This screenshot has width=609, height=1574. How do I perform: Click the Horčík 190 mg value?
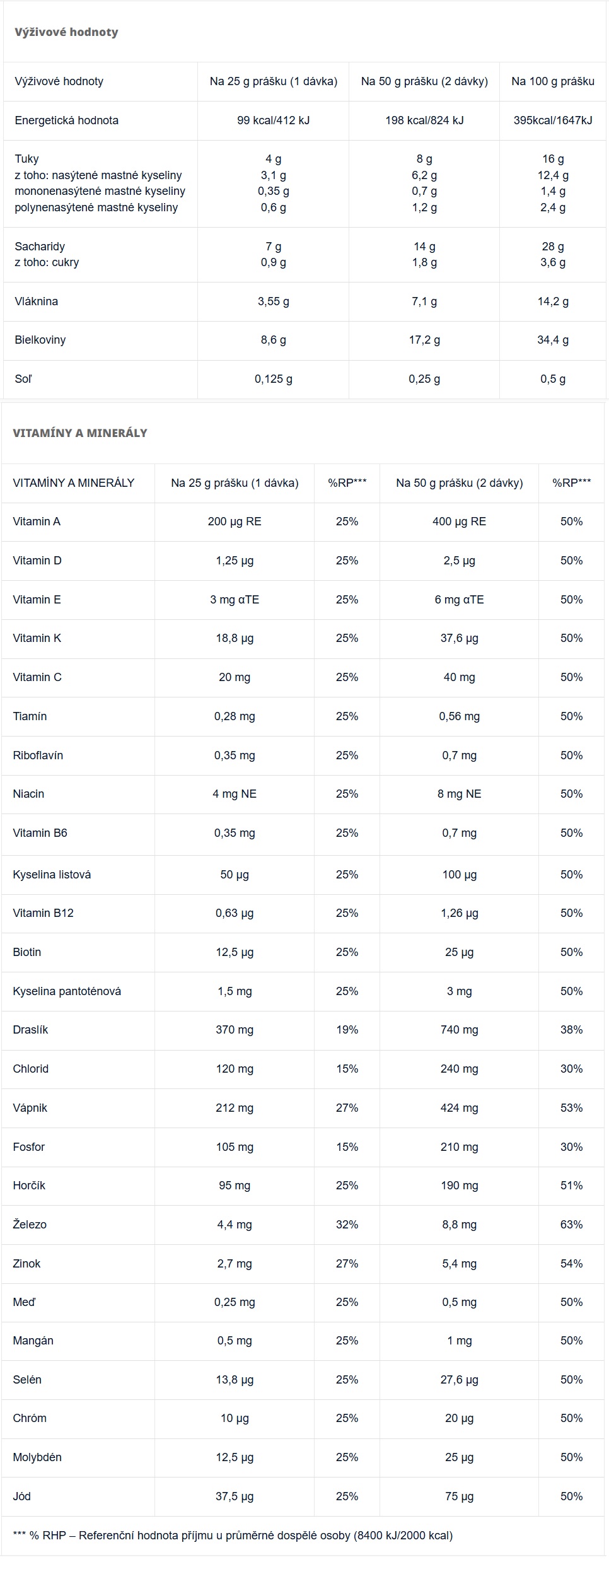pyautogui.click(x=459, y=1186)
